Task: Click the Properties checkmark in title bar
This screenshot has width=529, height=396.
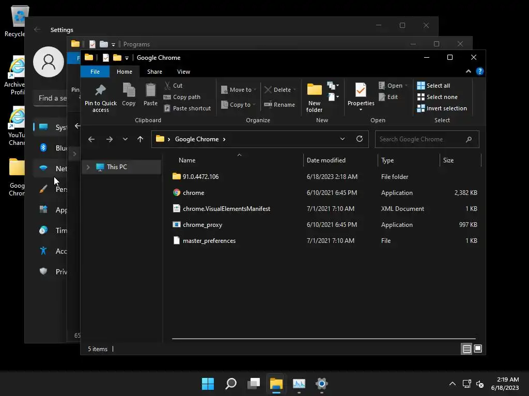Action: point(105,58)
